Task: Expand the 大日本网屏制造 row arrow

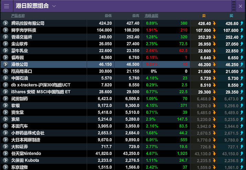Action: [x=6, y=140]
